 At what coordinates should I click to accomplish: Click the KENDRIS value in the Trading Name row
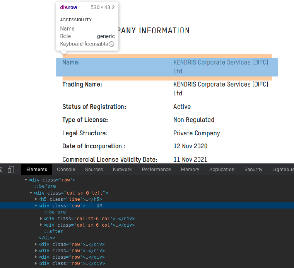(220, 89)
